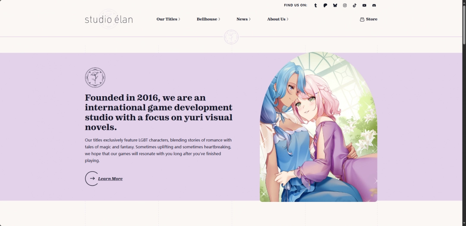This screenshot has height=226, width=466.
Task: Click the TikTok icon
Action: click(x=355, y=6)
